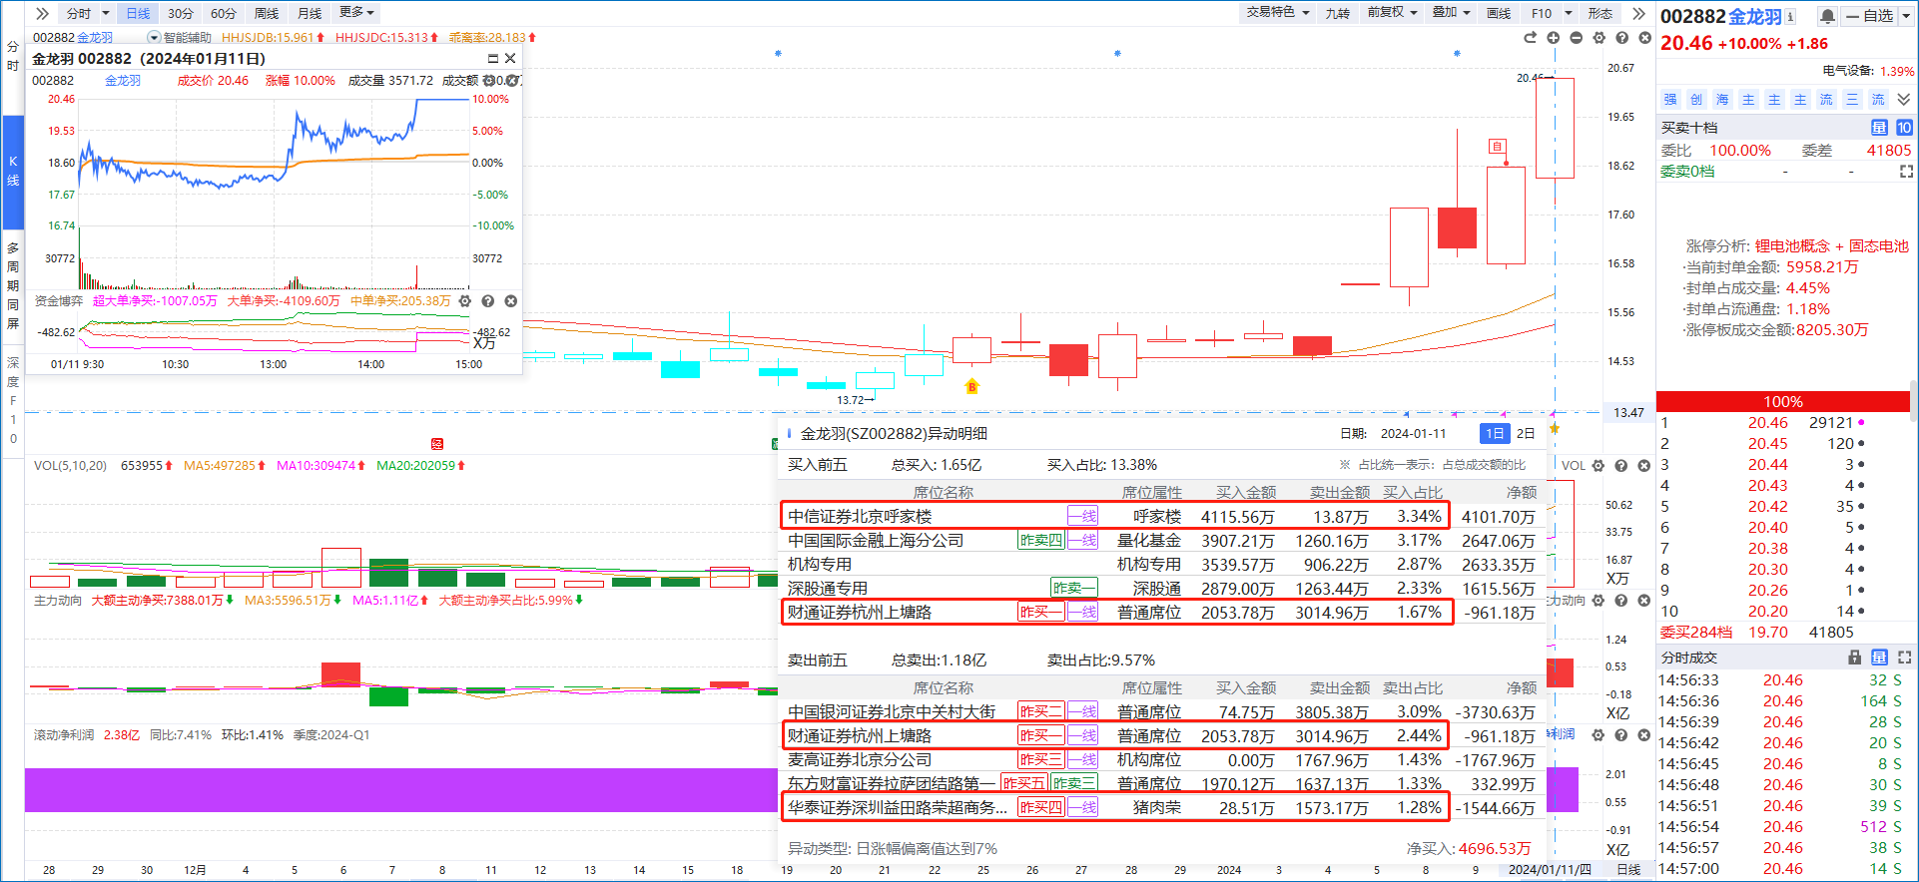This screenshot has width=1919, height=882.
Task: Open the 分时 period dropdown arrow
Action: (106, 13)
